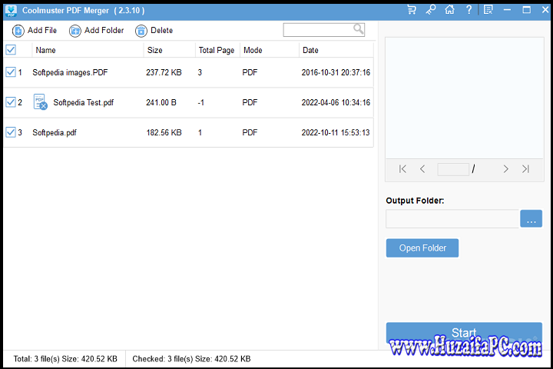
Task: Click the Output Folder path field
Action: click(452, 218)
